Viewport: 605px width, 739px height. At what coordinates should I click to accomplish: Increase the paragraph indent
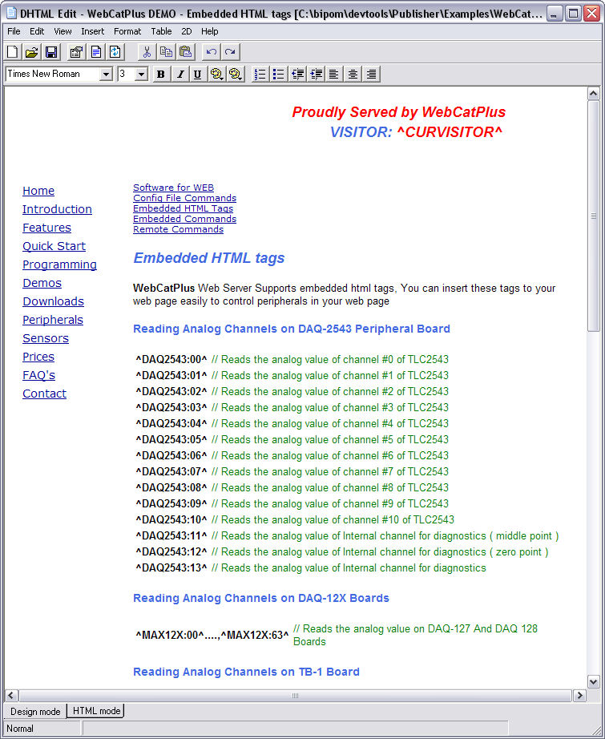tap(317, 74)
